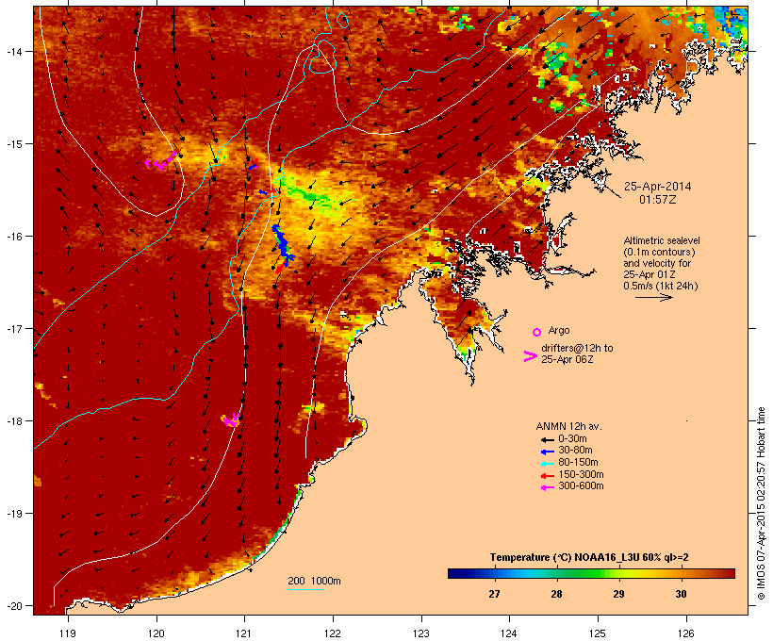Click the latitude axis label -14
The width and height of the screenshot is (773, 641).
coord(14,51)
